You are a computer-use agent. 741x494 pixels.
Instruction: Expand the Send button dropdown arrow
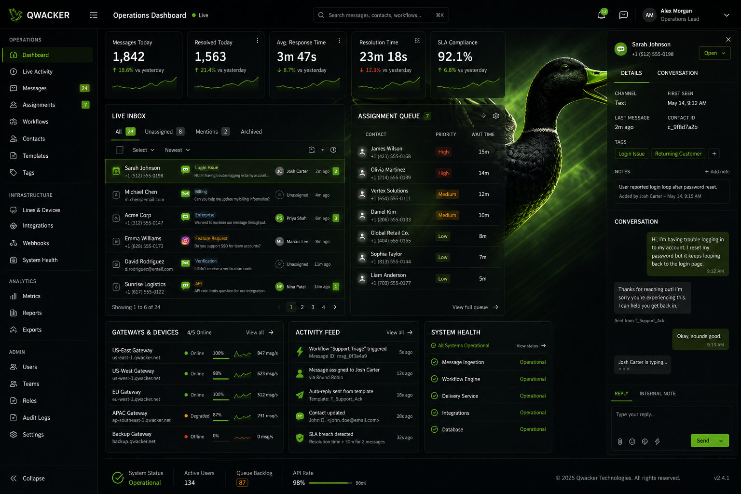tap(722, 440)
